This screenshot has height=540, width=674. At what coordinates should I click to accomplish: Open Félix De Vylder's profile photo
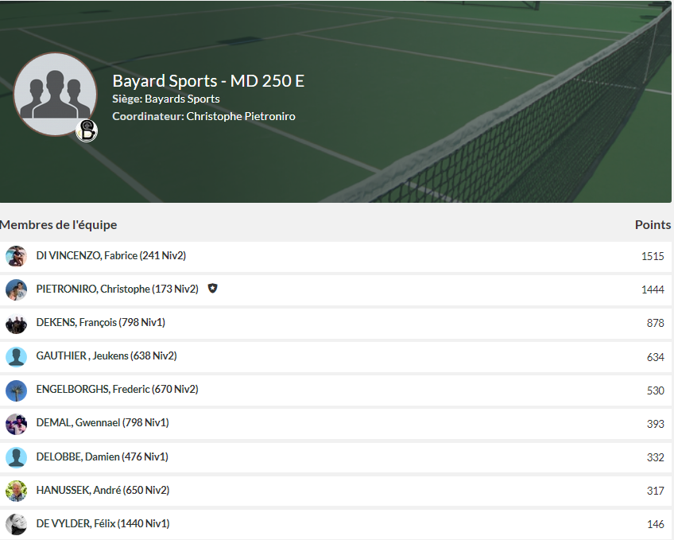coord(17,525)
